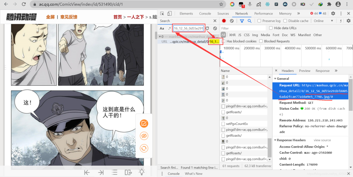The width and height of the screenshot is (353, 177).
Task: Clear the search results
Action: coord(215,28)
